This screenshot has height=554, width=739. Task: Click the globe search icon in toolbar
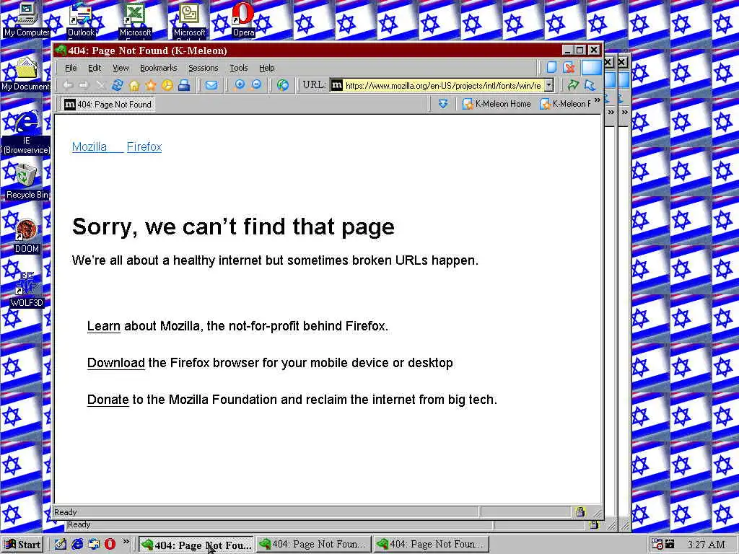pyautogui.click(x=283, y=85)
